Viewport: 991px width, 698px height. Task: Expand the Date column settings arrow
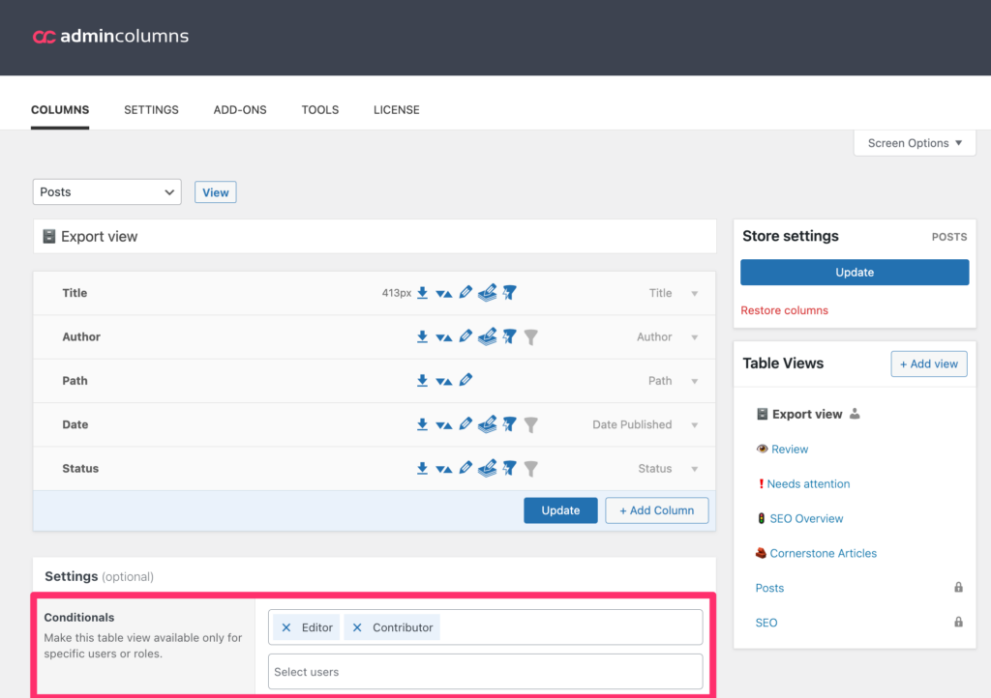[695, 425]
